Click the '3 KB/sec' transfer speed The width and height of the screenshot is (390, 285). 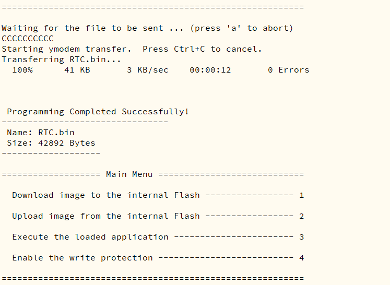pyautogui.click(x=147, y=70)
